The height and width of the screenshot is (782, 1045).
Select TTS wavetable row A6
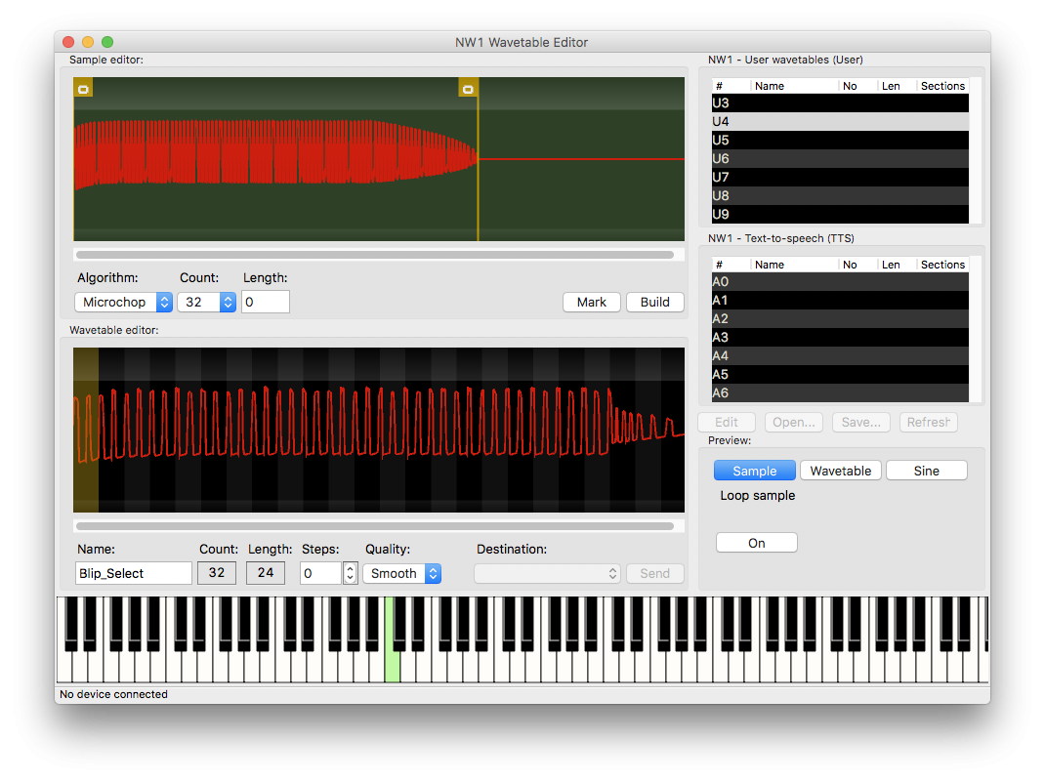click(x=840, y=393)
